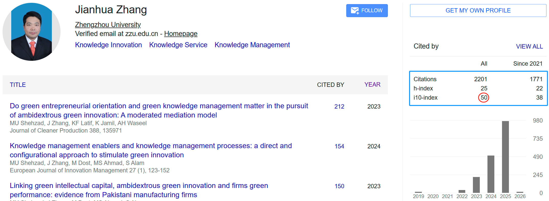View the 212 citations of first paper
Image resolution: width=549 pixels, height=201 pixels.
click(339, 107)
